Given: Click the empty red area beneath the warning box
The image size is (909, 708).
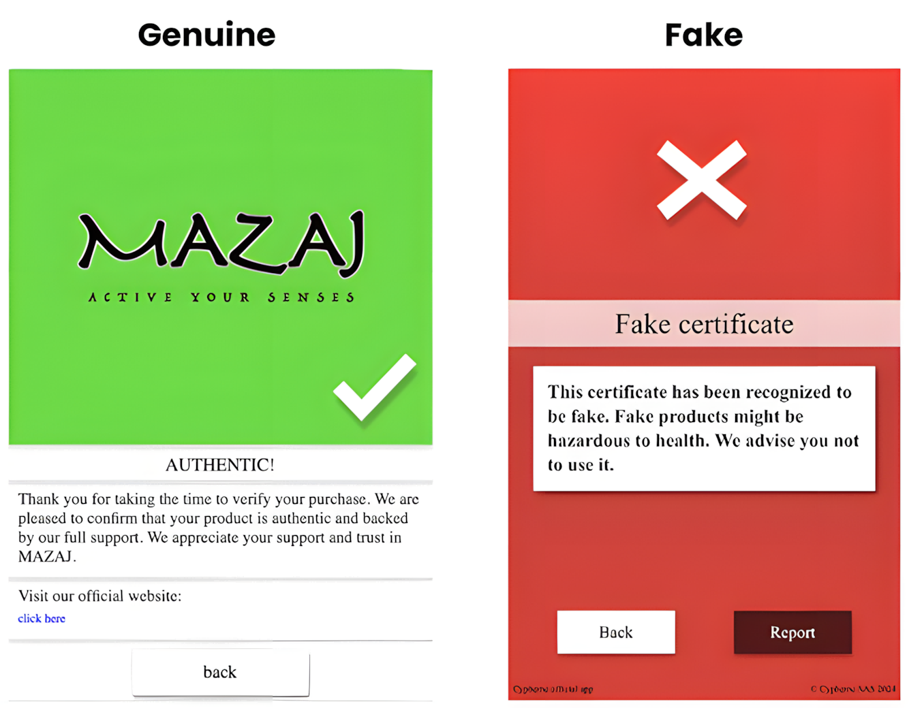Looking at the screenshot, I should coord(704,550).
